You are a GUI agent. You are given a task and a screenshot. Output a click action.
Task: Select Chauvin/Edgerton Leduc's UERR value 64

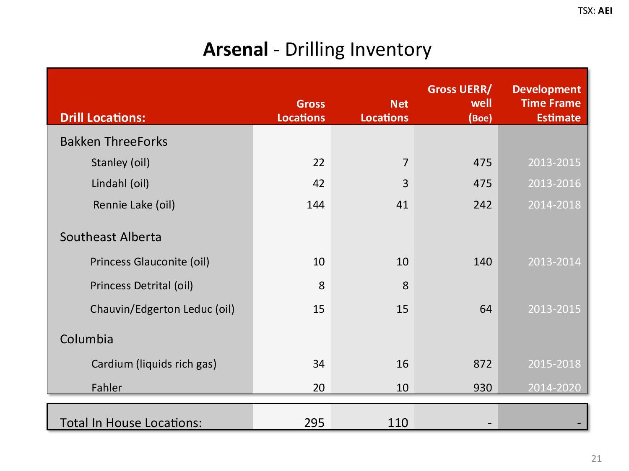point(486,309)
